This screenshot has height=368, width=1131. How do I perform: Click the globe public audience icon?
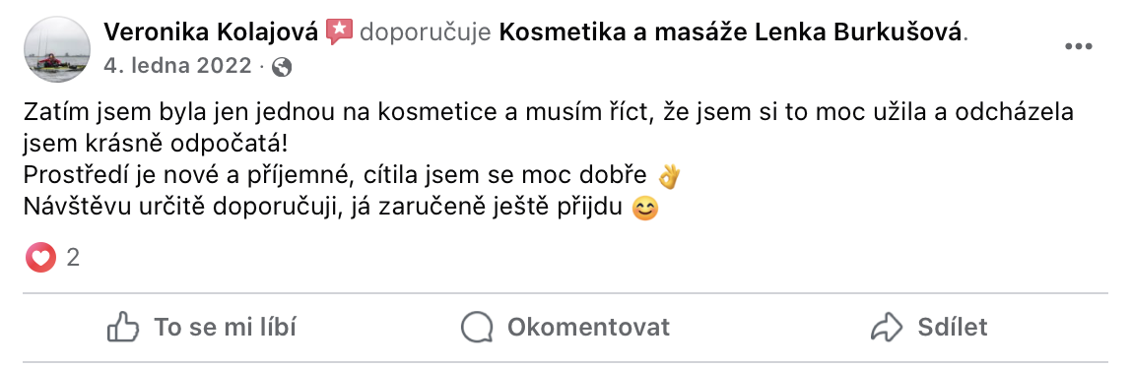coord(282,67)
